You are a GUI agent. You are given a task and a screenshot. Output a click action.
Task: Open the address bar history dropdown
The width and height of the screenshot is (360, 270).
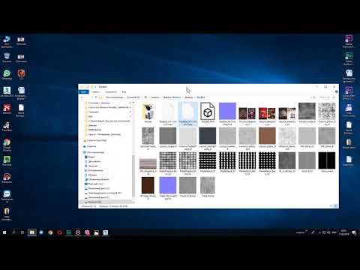tap(311, 97)
